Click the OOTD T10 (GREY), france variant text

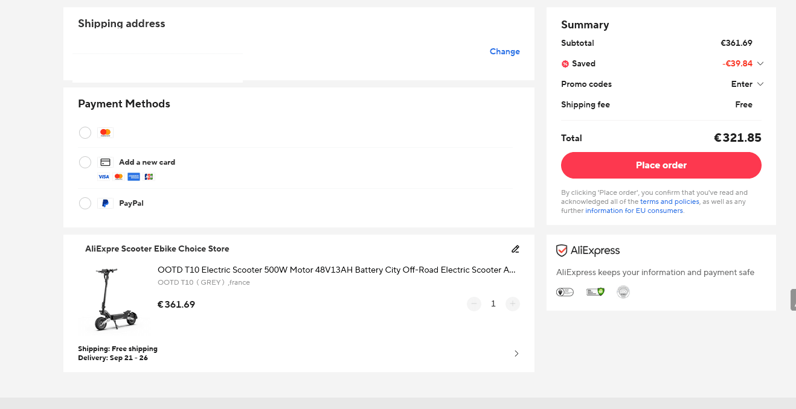[204, 282]
